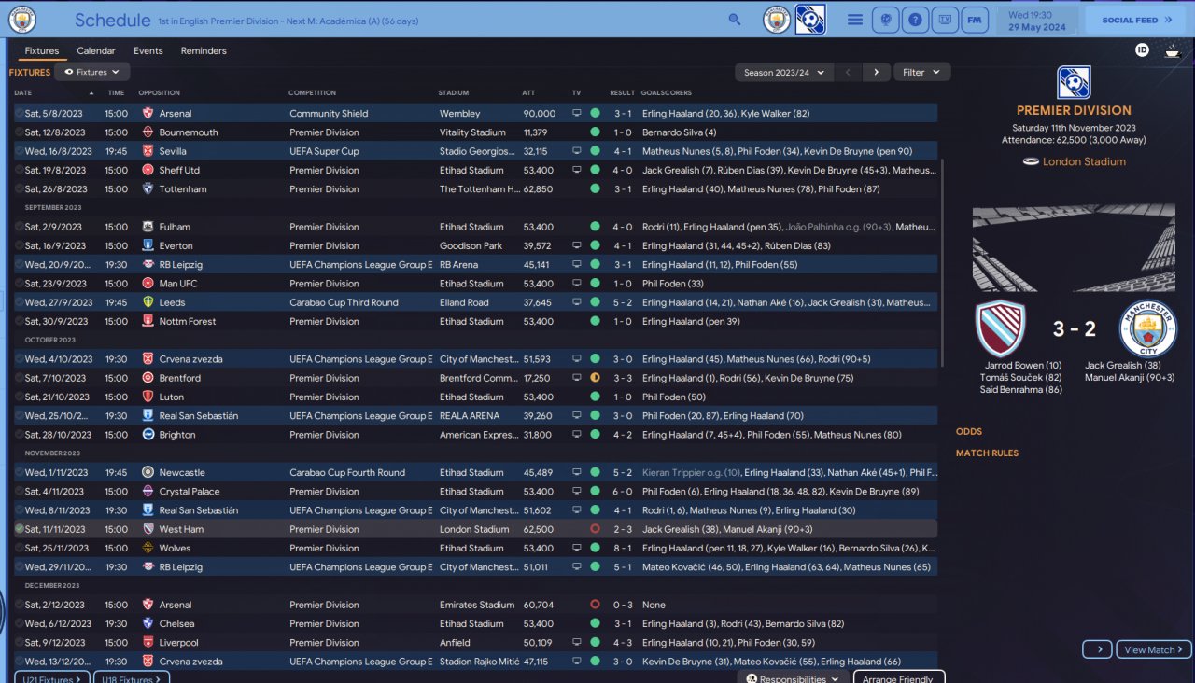Click the large West Ham crest in match panel
Screen dimensions: 1195x683
[x=1001, y=328]
